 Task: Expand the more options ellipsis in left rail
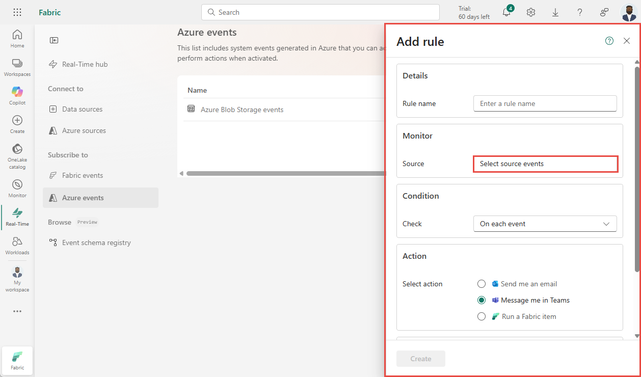17,311
